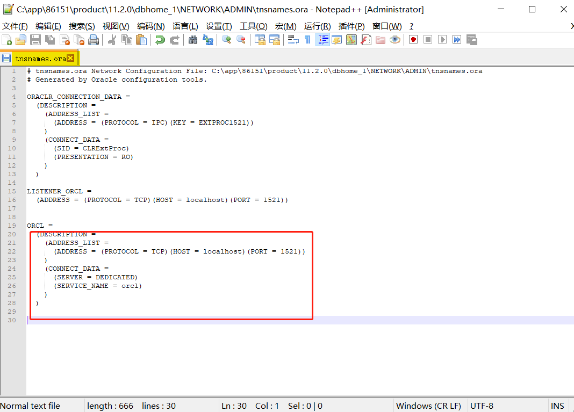
Task: Open the Function List icon
Action: tap(366, 40)
